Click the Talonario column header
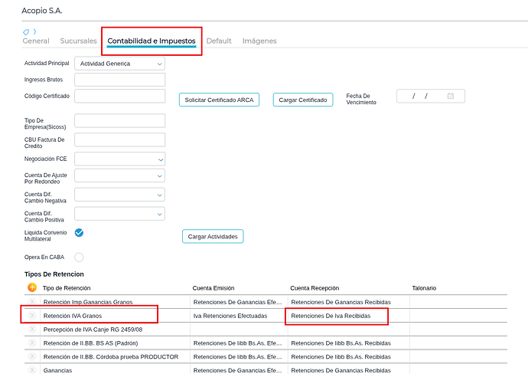The image size is (528, 374). (424, 288)
